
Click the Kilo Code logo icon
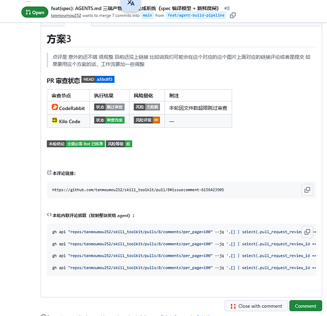point(54,120)
